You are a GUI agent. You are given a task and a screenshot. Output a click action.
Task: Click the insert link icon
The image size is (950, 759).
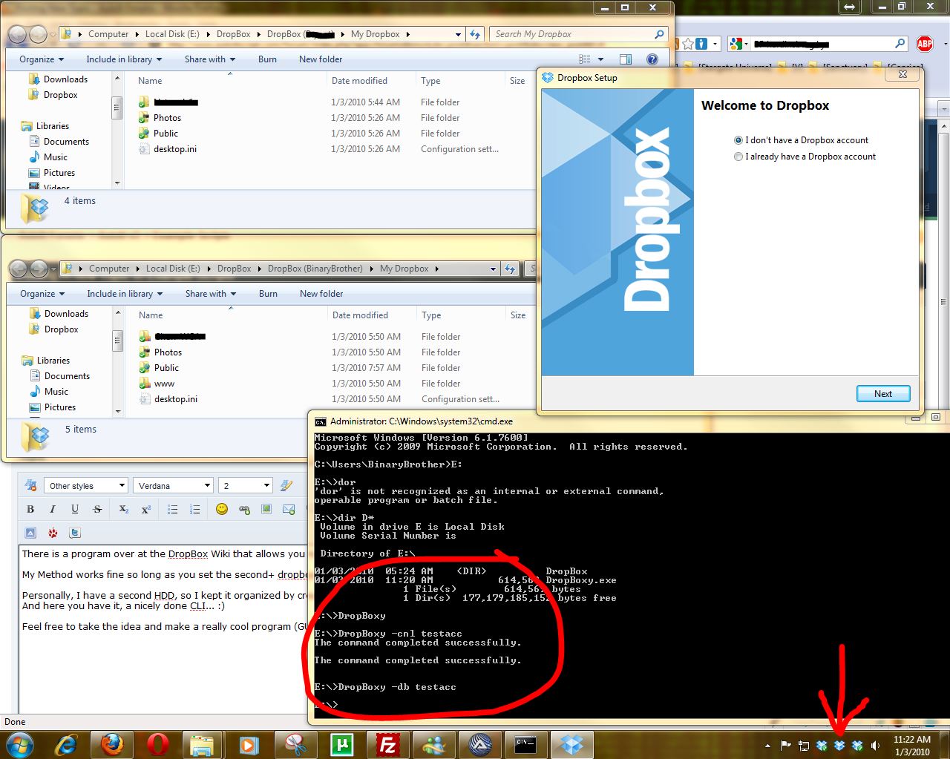coord(244,509)
